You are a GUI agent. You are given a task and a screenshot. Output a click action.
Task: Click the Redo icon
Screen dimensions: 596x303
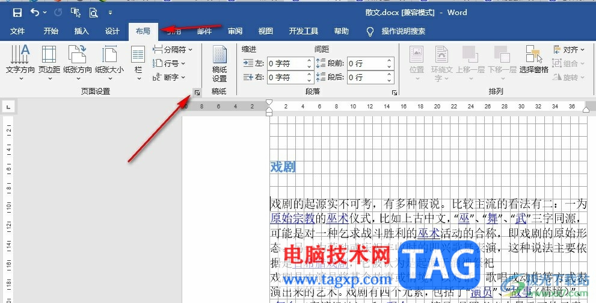coord(58,13)
